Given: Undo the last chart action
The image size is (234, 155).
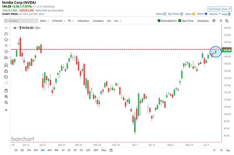Looking at the screenshot, I should 6,77.
